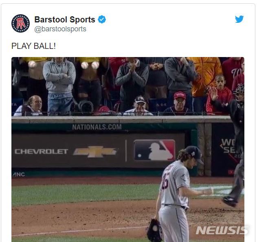Select the PLAY BALL! tweet text

click(33, 46)
